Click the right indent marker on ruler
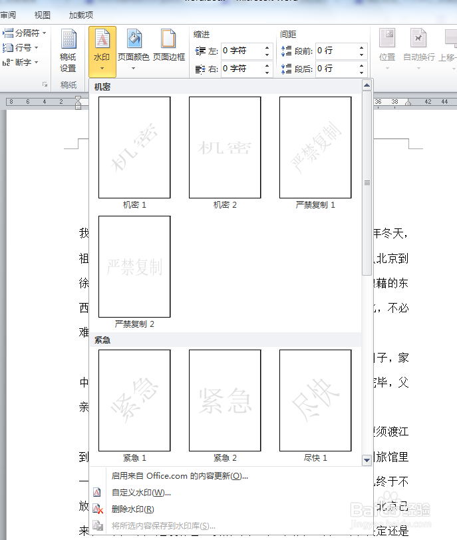Viewport: 457px width, 540px height. click(408, 103)
